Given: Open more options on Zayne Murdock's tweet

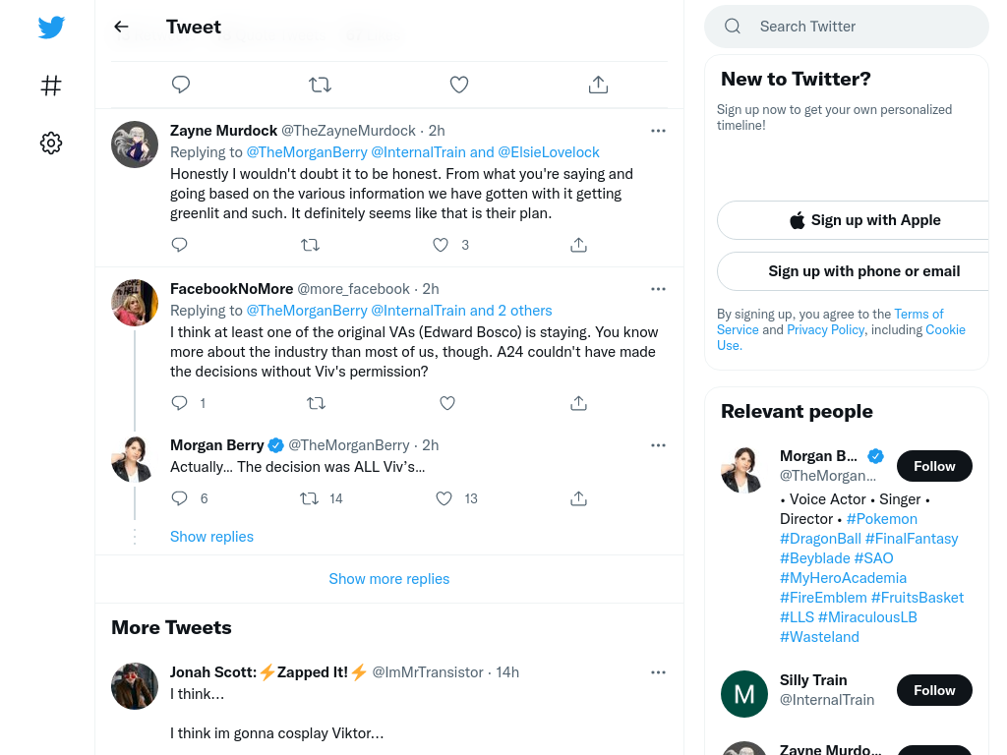Looking at the screenshot, I should click(x=658, y=131).
